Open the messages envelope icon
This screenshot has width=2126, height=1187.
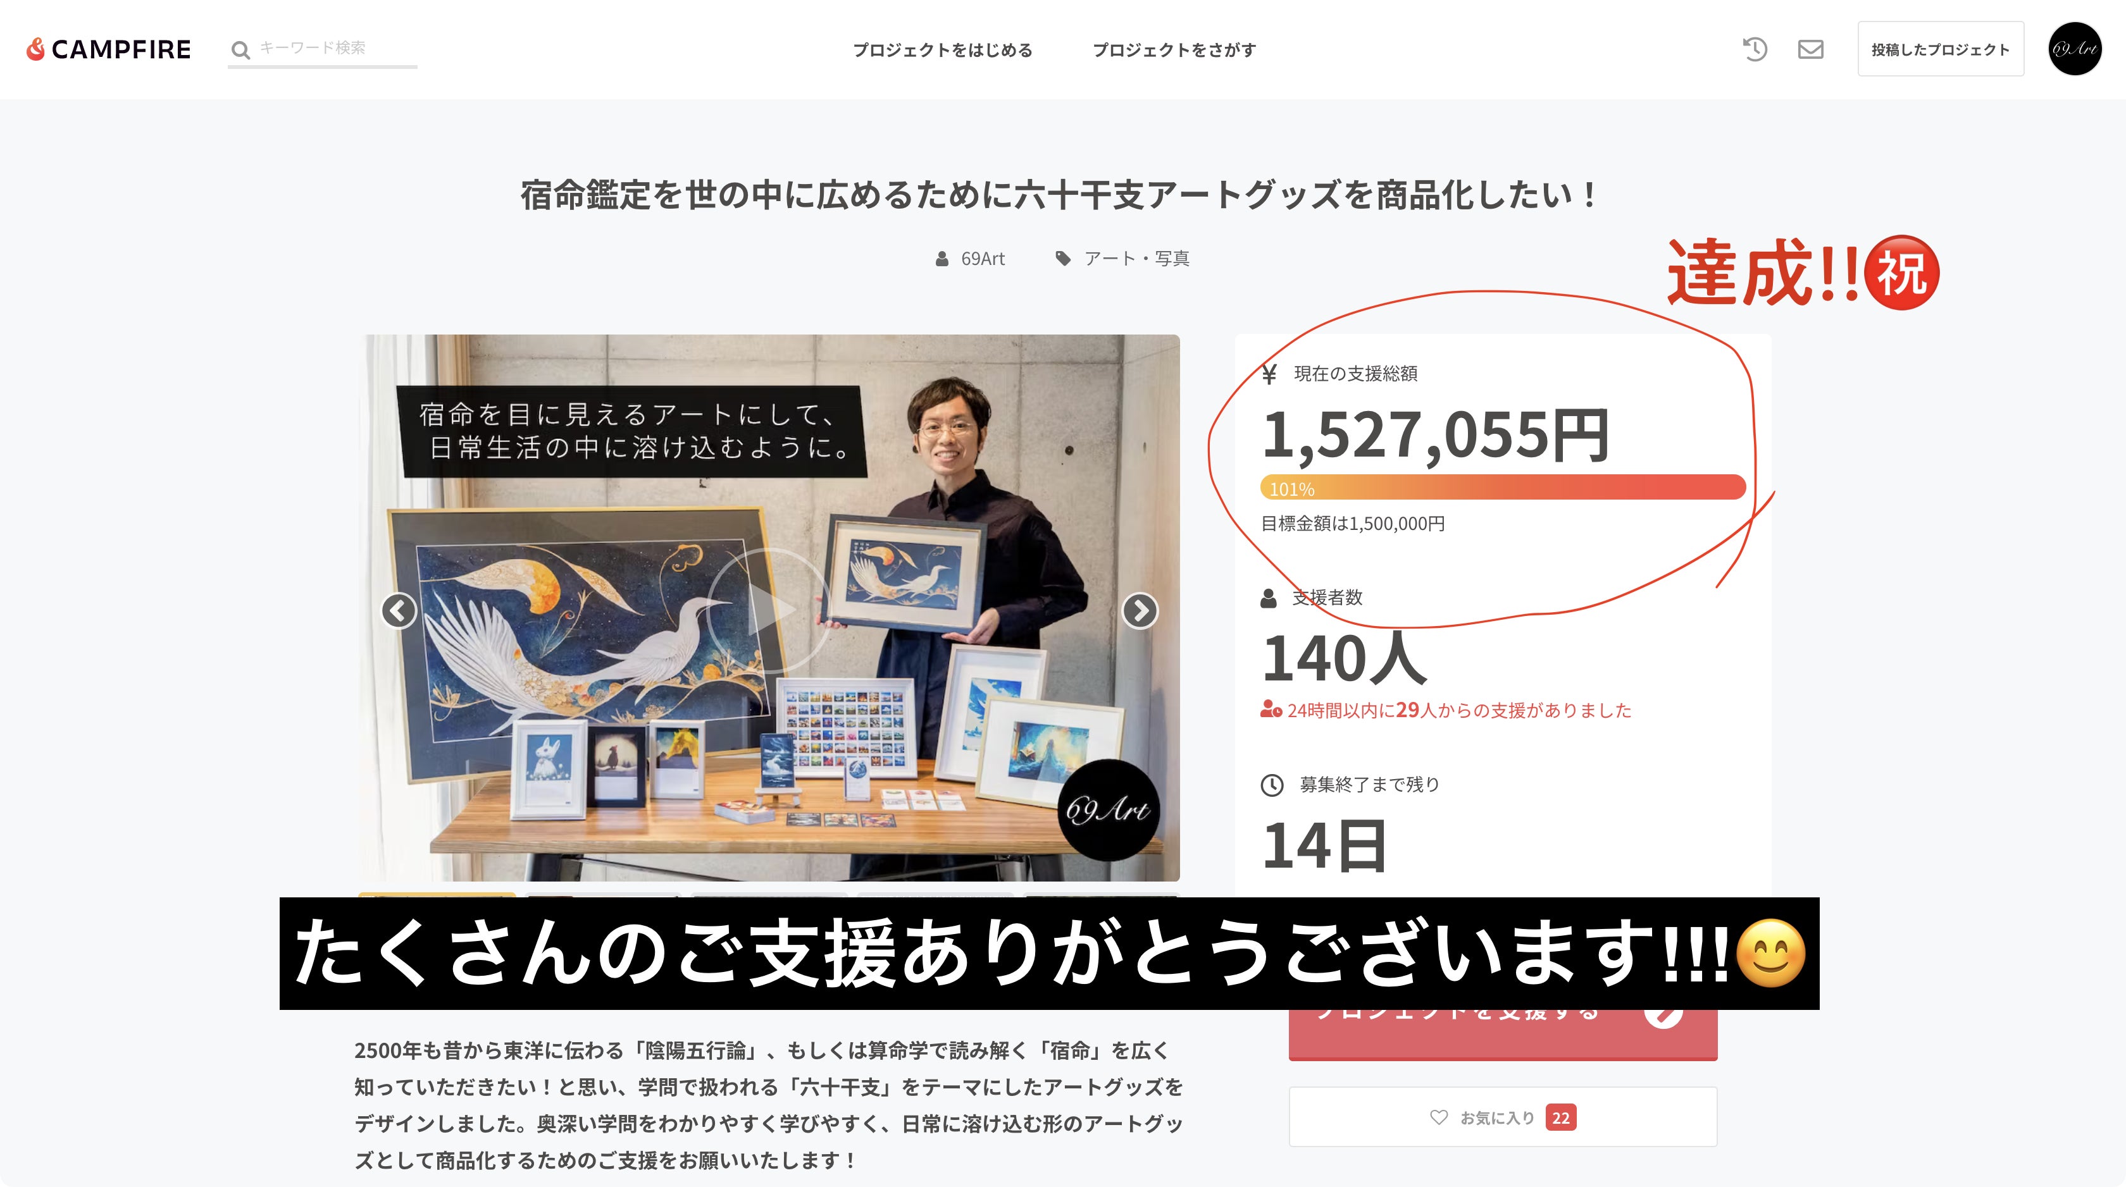[1811, 49]
